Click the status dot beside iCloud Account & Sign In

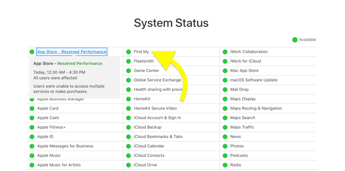128,118
